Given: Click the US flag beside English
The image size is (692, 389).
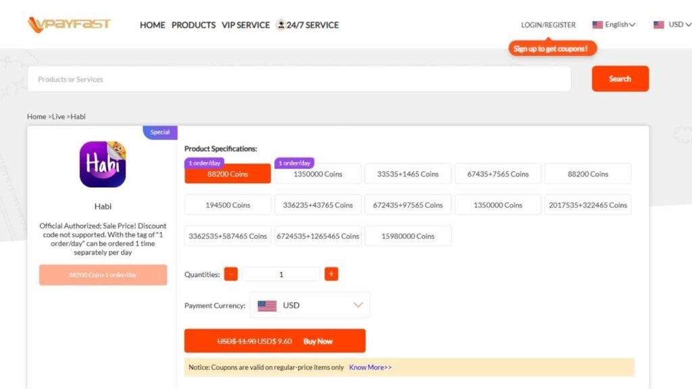Looking at the screenshot, I should (597, 24).
